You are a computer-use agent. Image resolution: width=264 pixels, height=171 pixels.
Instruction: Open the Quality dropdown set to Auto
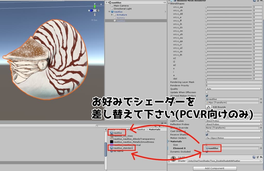[234, 89]
